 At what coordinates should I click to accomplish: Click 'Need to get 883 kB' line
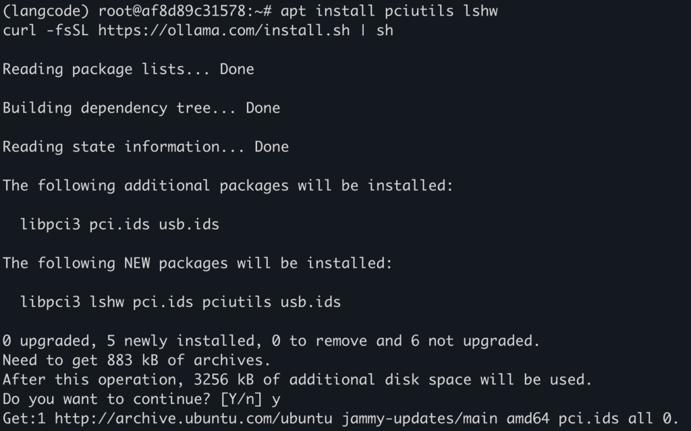136,361
